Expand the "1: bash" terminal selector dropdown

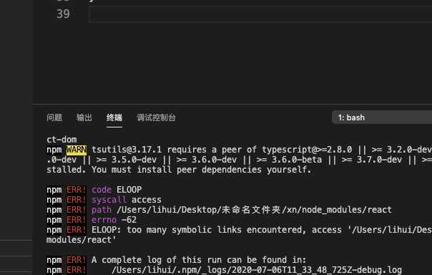382,117
